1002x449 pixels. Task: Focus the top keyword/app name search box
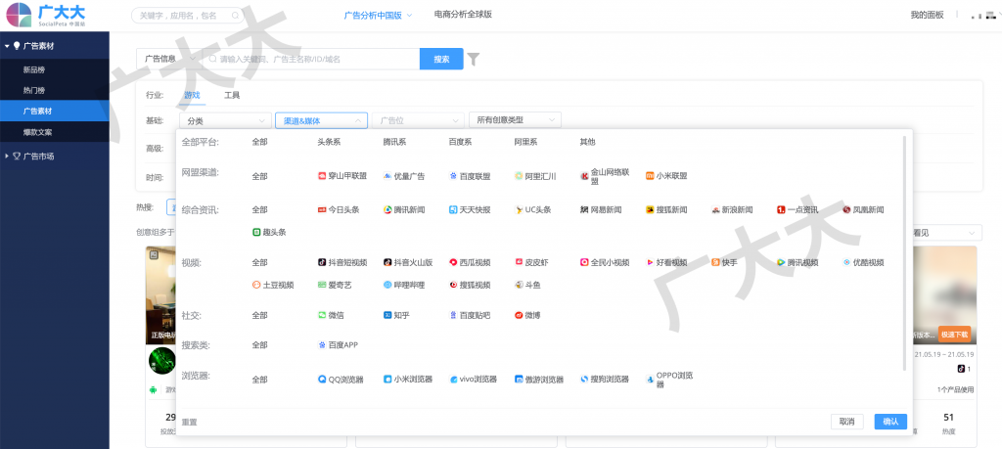188,16
